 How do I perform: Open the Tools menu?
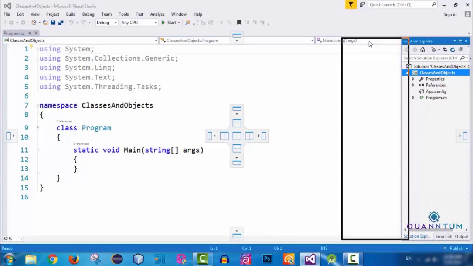click(x=124, y=14)
